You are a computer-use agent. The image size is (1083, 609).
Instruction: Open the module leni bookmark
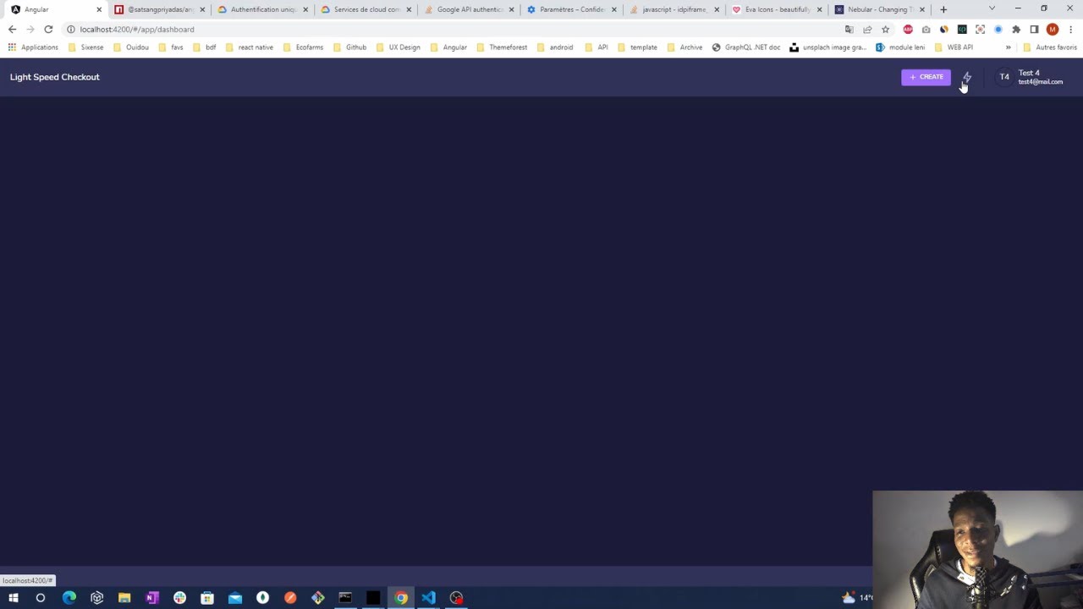pos(900,47)
